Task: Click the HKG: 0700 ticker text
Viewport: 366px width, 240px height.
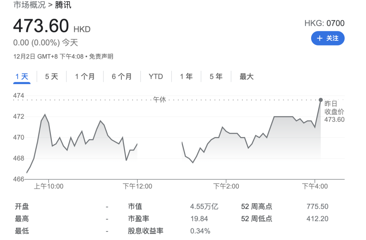Action: (324, 23)
